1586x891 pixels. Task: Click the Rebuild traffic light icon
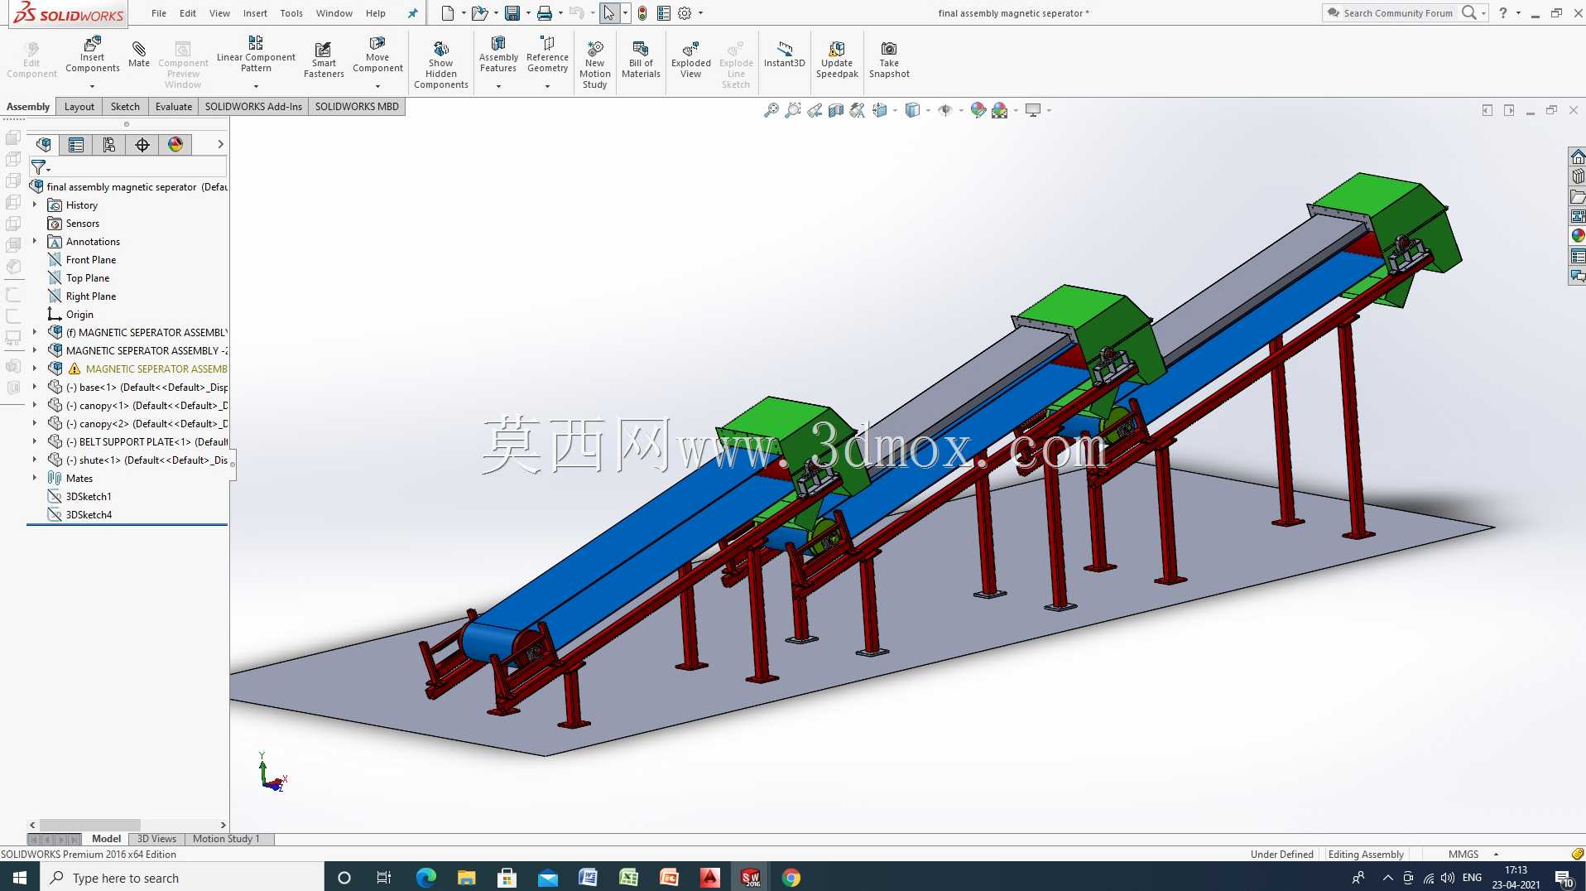642,13
